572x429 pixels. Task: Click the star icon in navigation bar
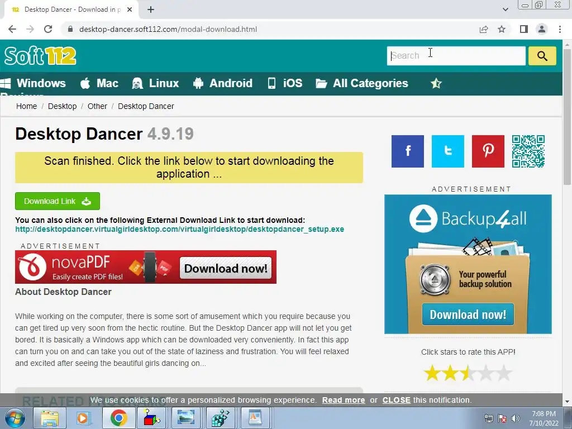click(436, 84)
